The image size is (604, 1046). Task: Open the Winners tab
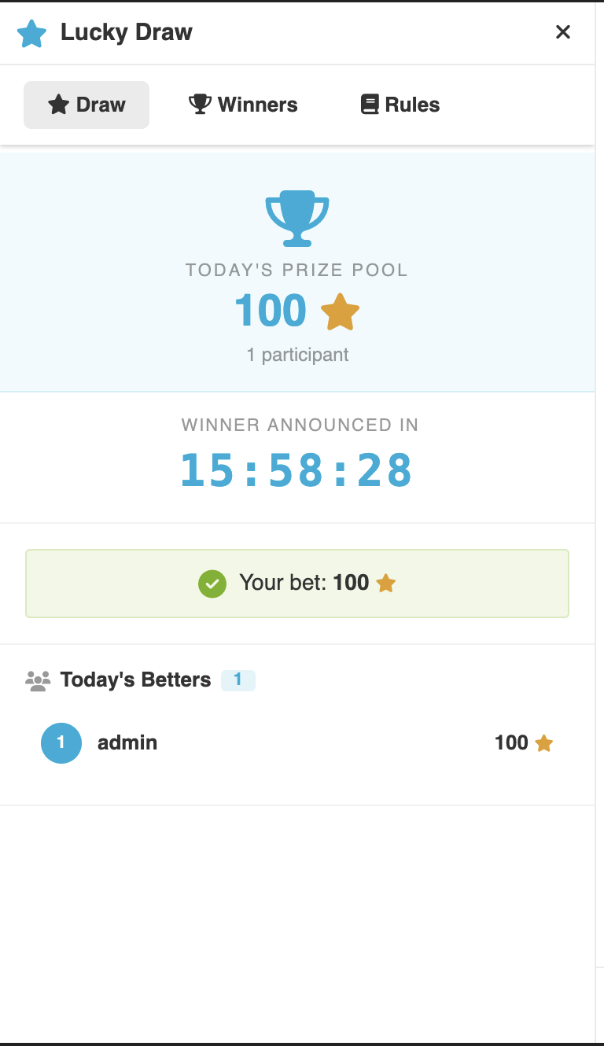pos(243,105)
